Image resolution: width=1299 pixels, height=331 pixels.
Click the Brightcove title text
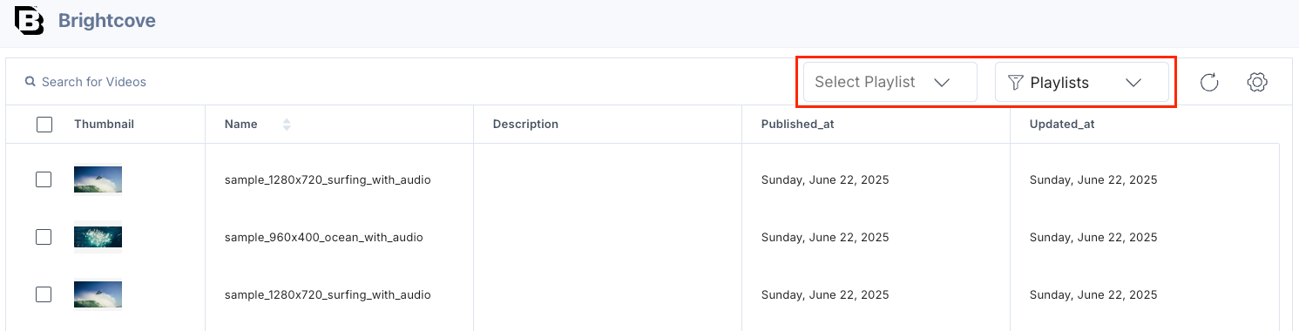tap(107, 20)
